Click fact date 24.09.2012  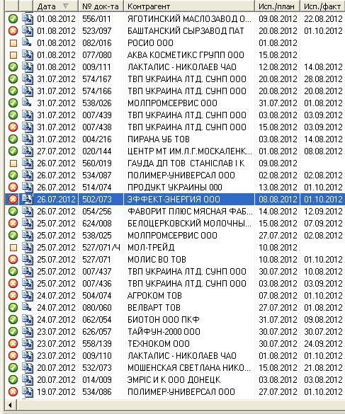323,344
